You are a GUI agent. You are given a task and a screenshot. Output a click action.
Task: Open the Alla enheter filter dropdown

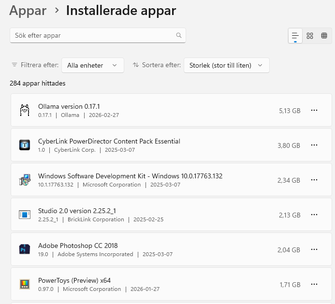93,65
